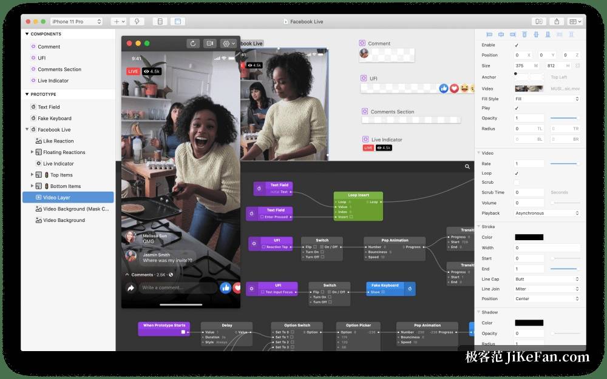Adjust the Volume slider

pyautogui.click(x=566, y=203)
